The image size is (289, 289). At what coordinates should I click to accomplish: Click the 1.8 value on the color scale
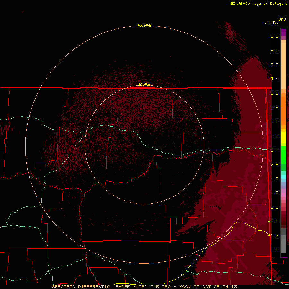tap(275, 179)
